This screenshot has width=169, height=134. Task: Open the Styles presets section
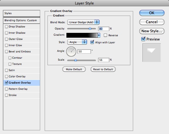coord(21,13)
